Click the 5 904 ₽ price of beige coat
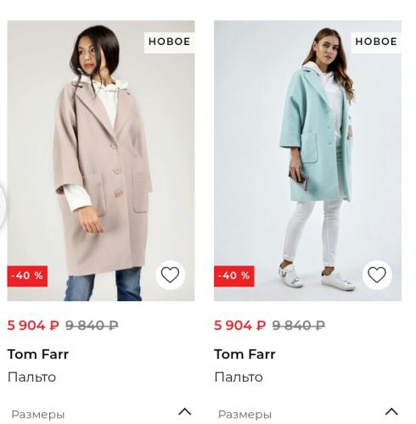Image resolution: width=416 pixels, height=424 pixels. (33, 326)
